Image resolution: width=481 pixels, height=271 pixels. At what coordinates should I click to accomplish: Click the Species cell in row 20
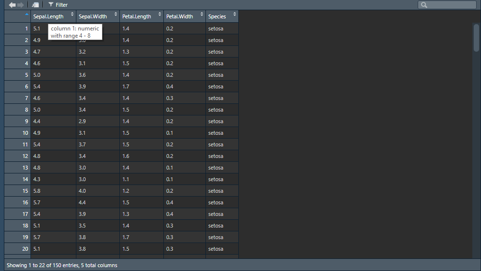pyautogui.click(x=216, y=249)
